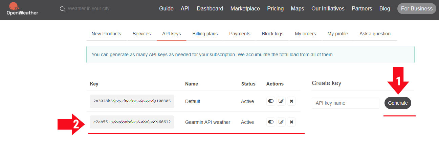This screenshot has height=141, width=439.
Task: Switch to the API keys tab
Action: coord(171,34)
